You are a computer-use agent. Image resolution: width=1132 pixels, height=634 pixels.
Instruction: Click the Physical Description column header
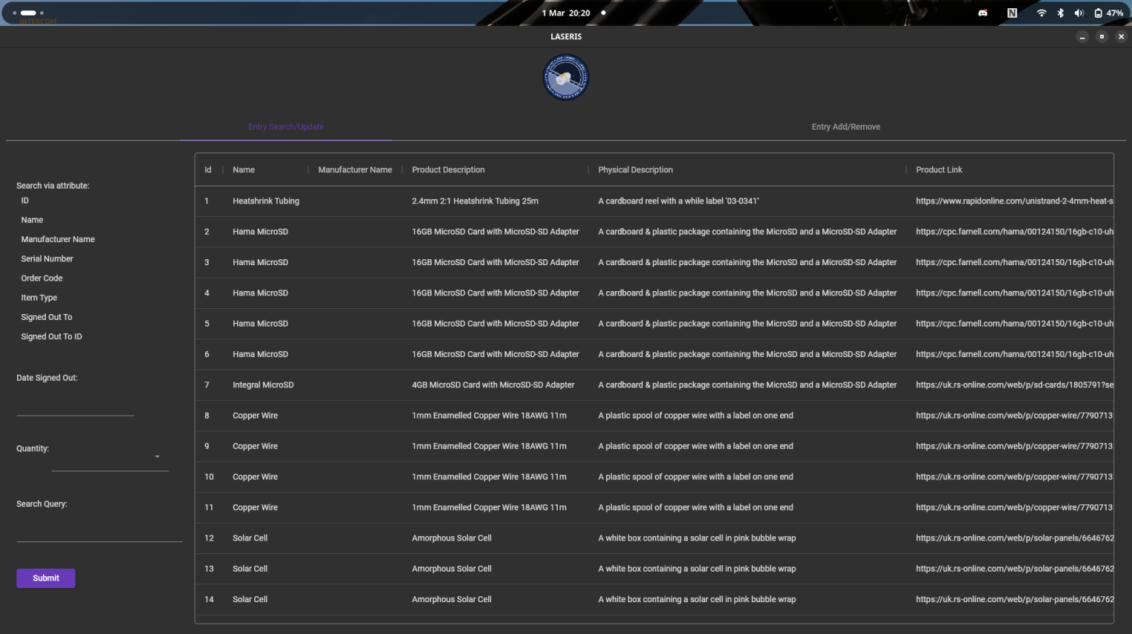pos(635,170)
